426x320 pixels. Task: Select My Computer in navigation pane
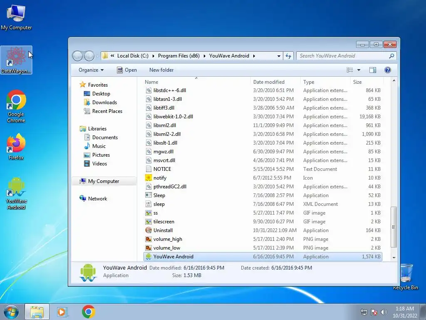point(104,181)
